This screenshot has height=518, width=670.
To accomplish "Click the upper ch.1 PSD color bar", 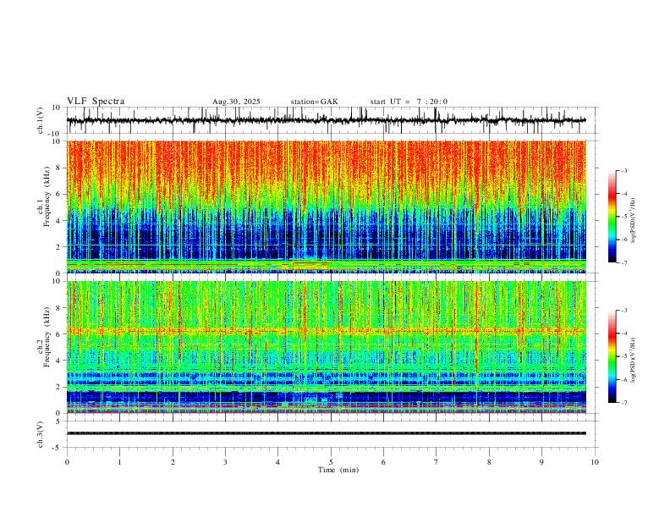I will coord(612,217).
